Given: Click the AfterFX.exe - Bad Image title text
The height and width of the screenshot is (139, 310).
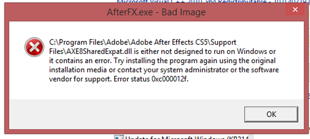Looking at the screenshot, I should click(156, 12).
